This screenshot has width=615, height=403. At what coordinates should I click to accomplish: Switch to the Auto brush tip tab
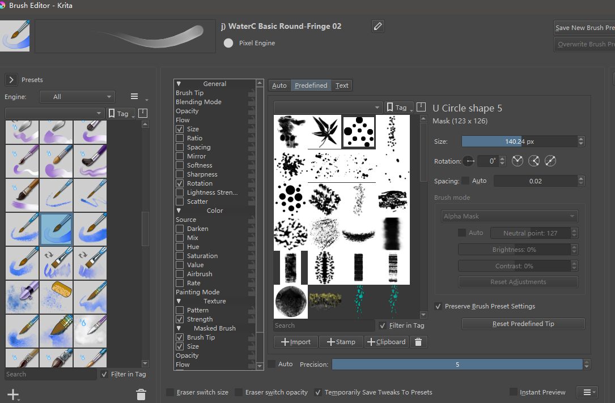[x=279, y=85]
